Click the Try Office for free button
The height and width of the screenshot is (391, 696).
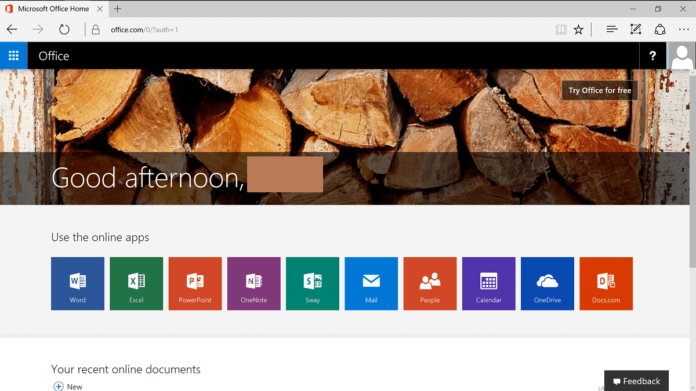point(600,90)
